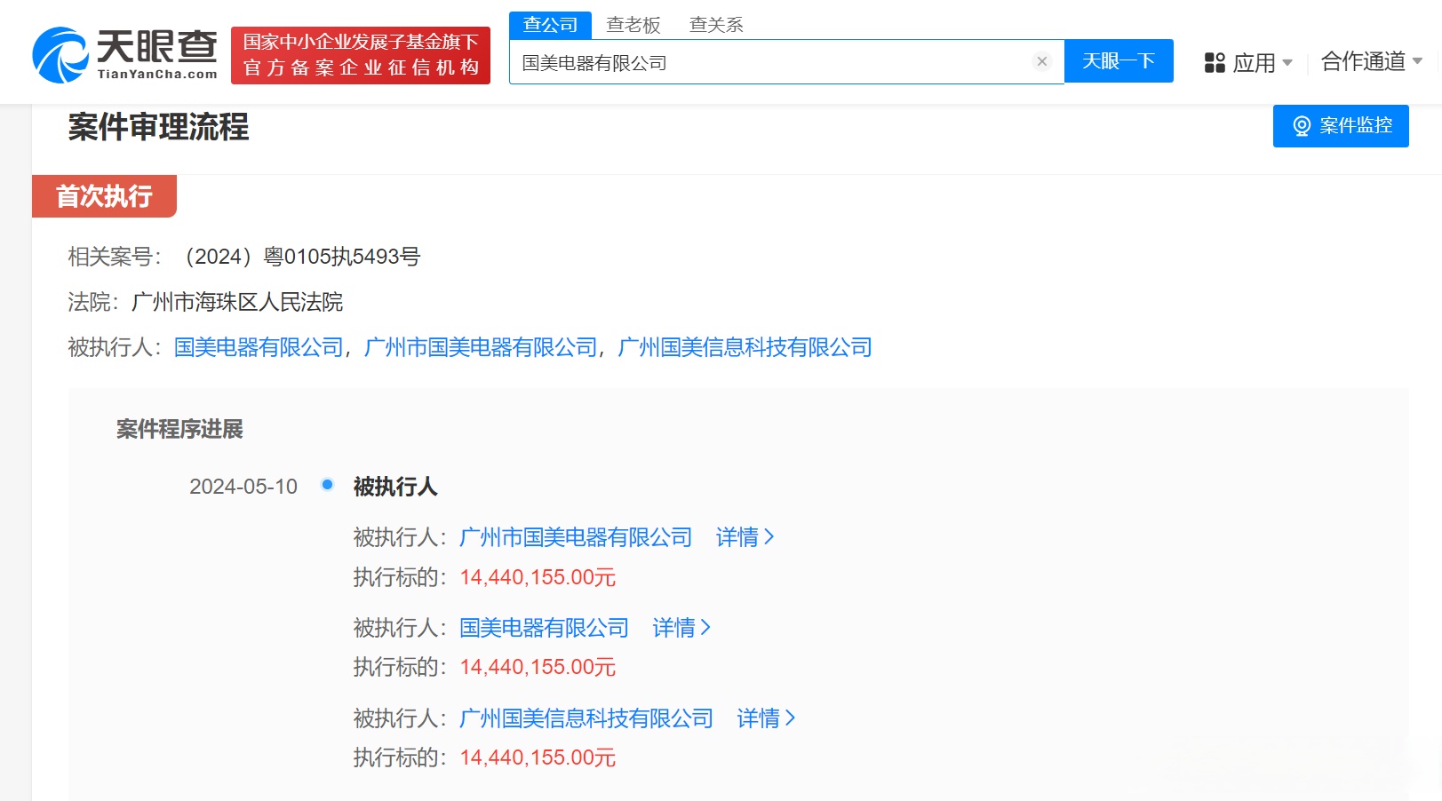The height and width of the screenshot is (801, 1442).
Task: Select 执行标的 amount under 国美电器有限公司
Action: point(538,667)
